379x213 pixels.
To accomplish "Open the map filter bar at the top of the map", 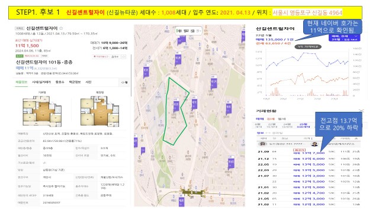I will 188,31.
